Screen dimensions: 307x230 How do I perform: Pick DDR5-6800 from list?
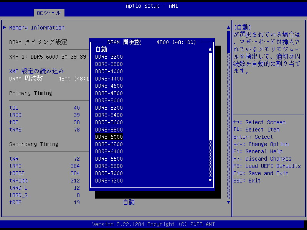point(109,166)
